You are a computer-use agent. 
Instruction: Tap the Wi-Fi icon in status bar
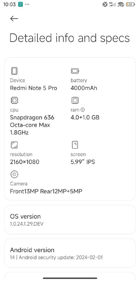coord(121,5)
